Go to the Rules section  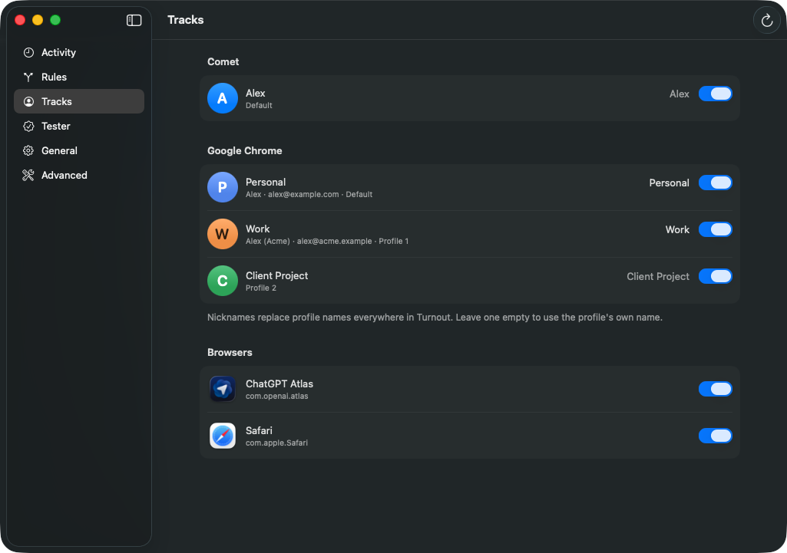79,77
